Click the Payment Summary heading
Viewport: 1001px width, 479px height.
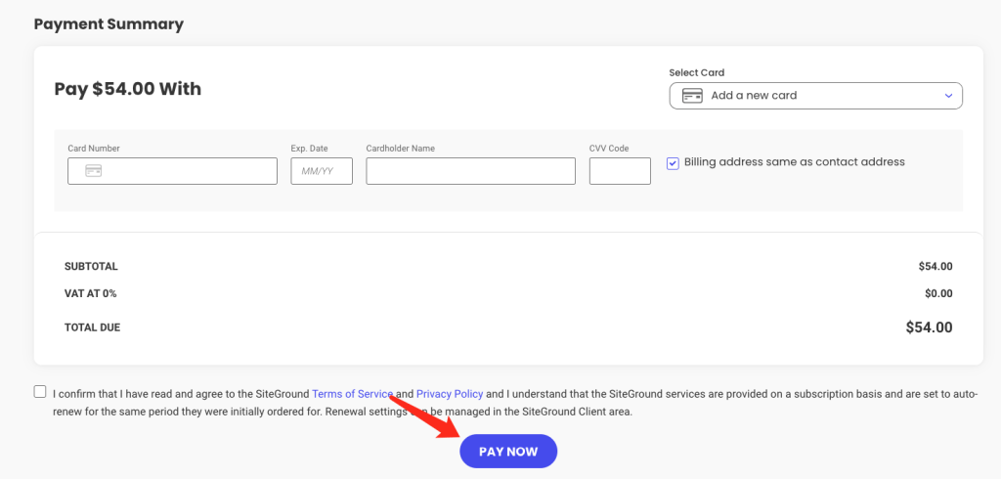[x=109, y=24]
